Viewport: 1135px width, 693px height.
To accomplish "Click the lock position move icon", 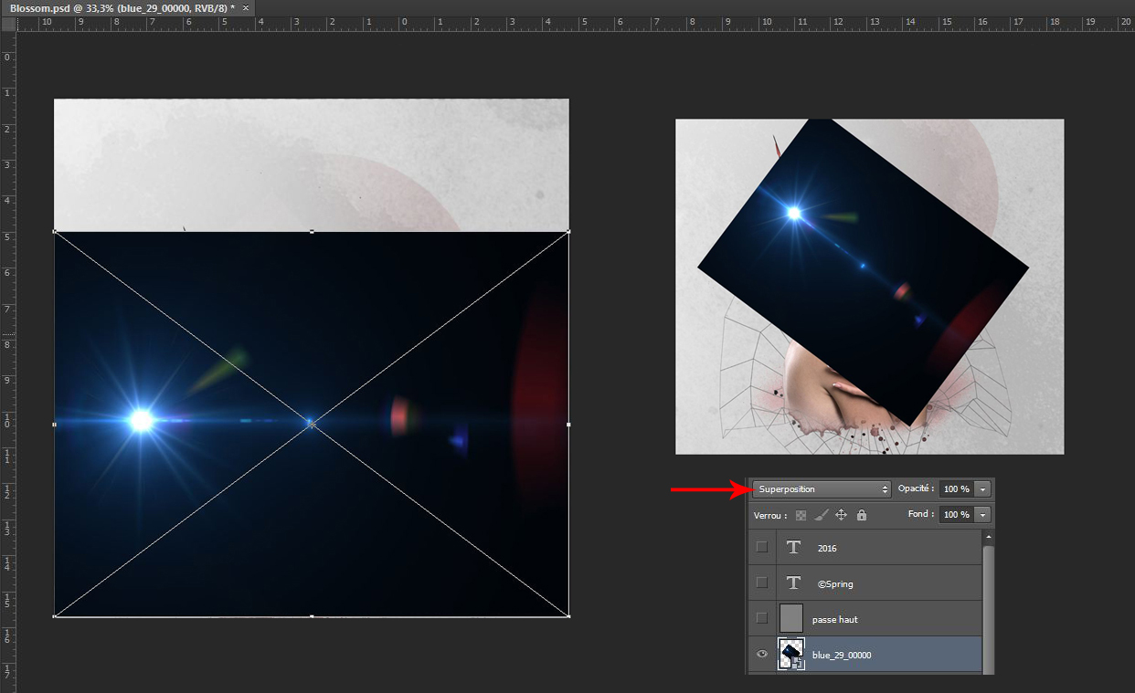I will pyautogui.click(x=841, y=515).
